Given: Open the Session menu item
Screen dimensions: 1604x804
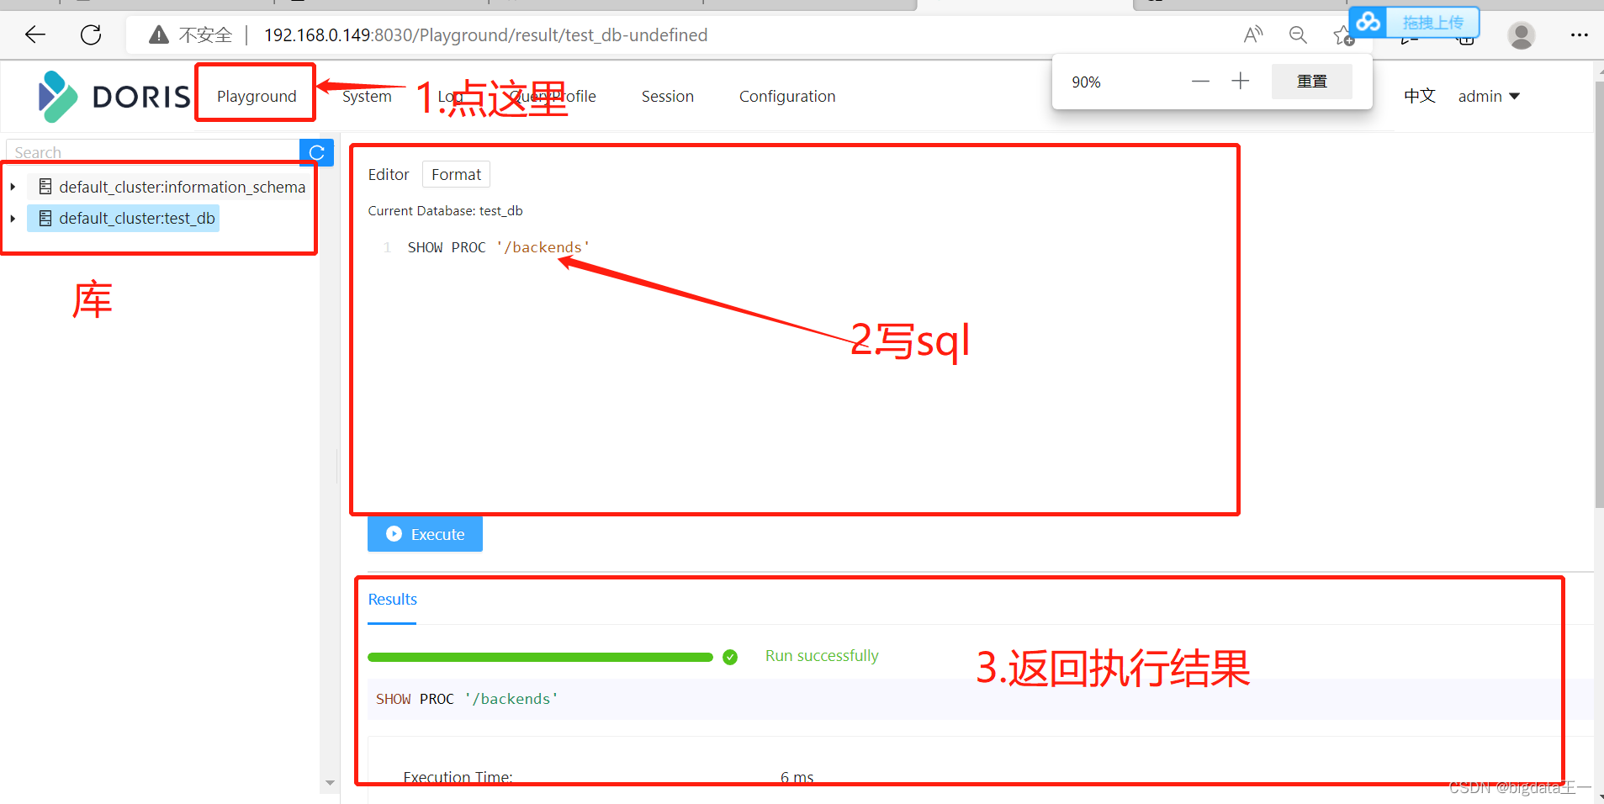Looking at the screenshot, I should pyautogui.click(x=667, y=96).
